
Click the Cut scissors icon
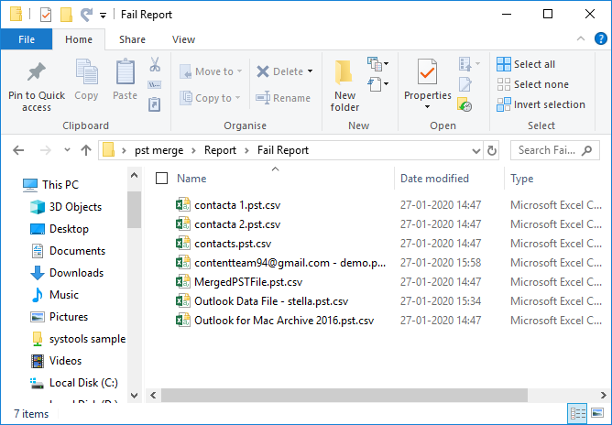(155, 64)
